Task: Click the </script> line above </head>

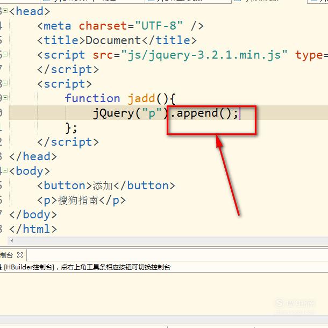Action: 68,142
